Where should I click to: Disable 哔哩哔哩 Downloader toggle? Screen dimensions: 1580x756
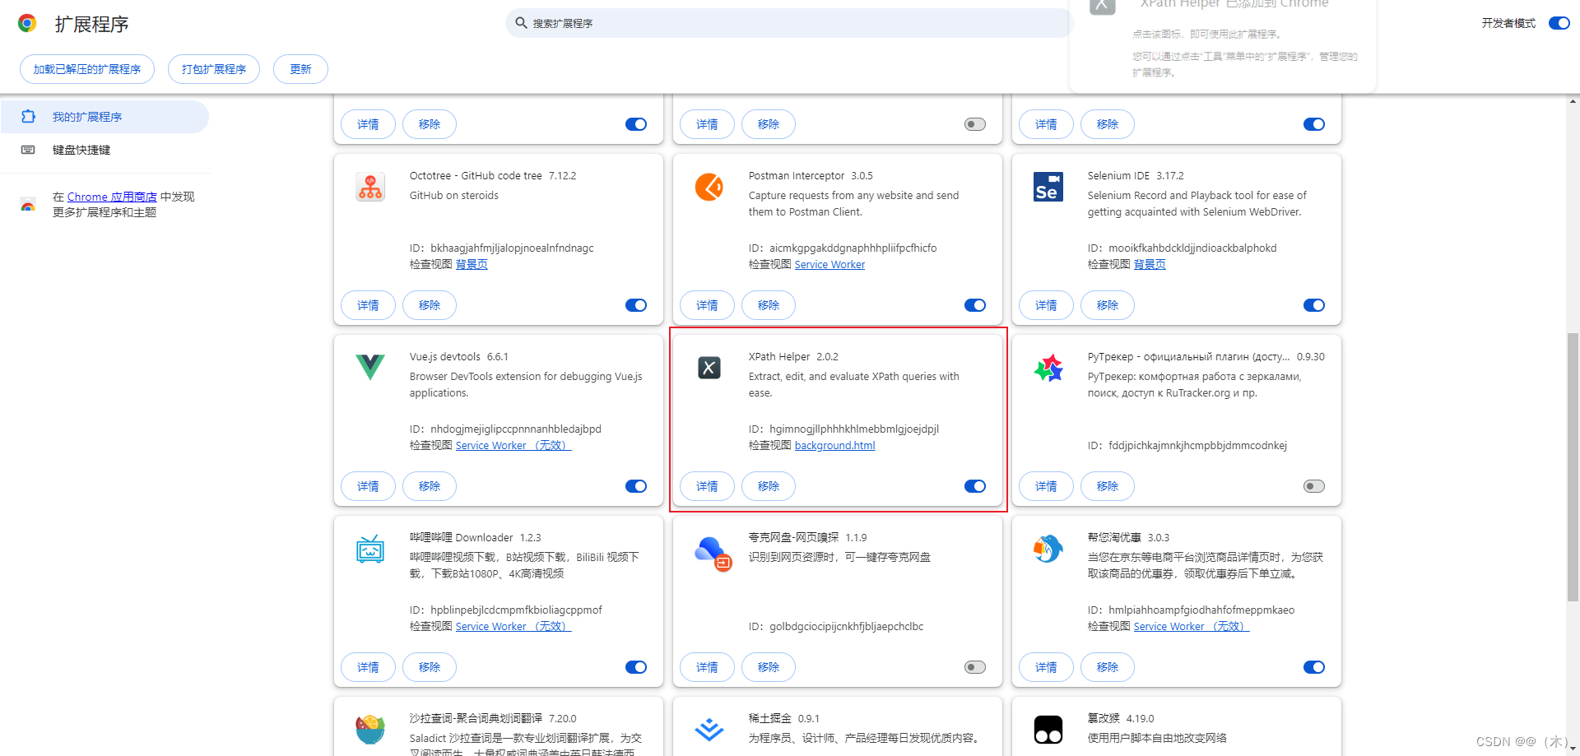pyautogui.click(x=636, y=667)
